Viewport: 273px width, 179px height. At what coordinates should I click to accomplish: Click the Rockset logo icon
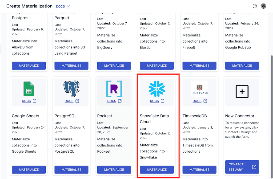coord(114,89)
